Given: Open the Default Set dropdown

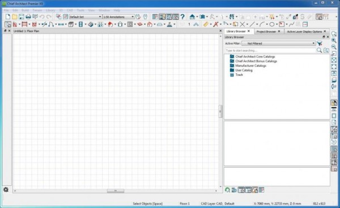Looking at the screenshot, I should (x=86, y=16).
